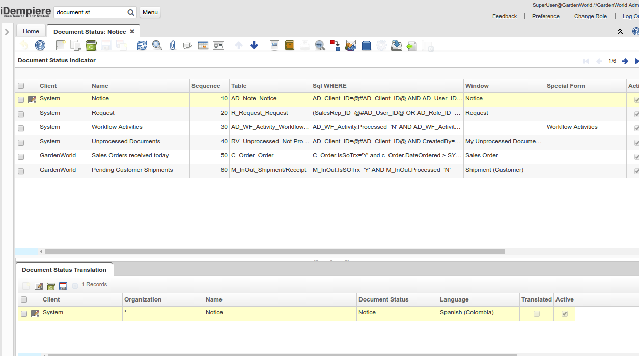
Task: Tick checkbox for Pending Customer Shipments row
Action: pos(21,171)
